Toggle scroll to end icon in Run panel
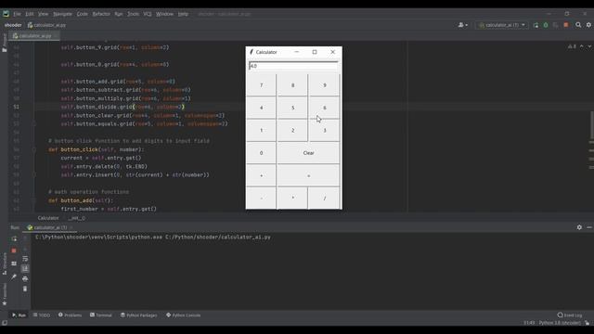This screenshot has height=334, width=594. point(25,268)
